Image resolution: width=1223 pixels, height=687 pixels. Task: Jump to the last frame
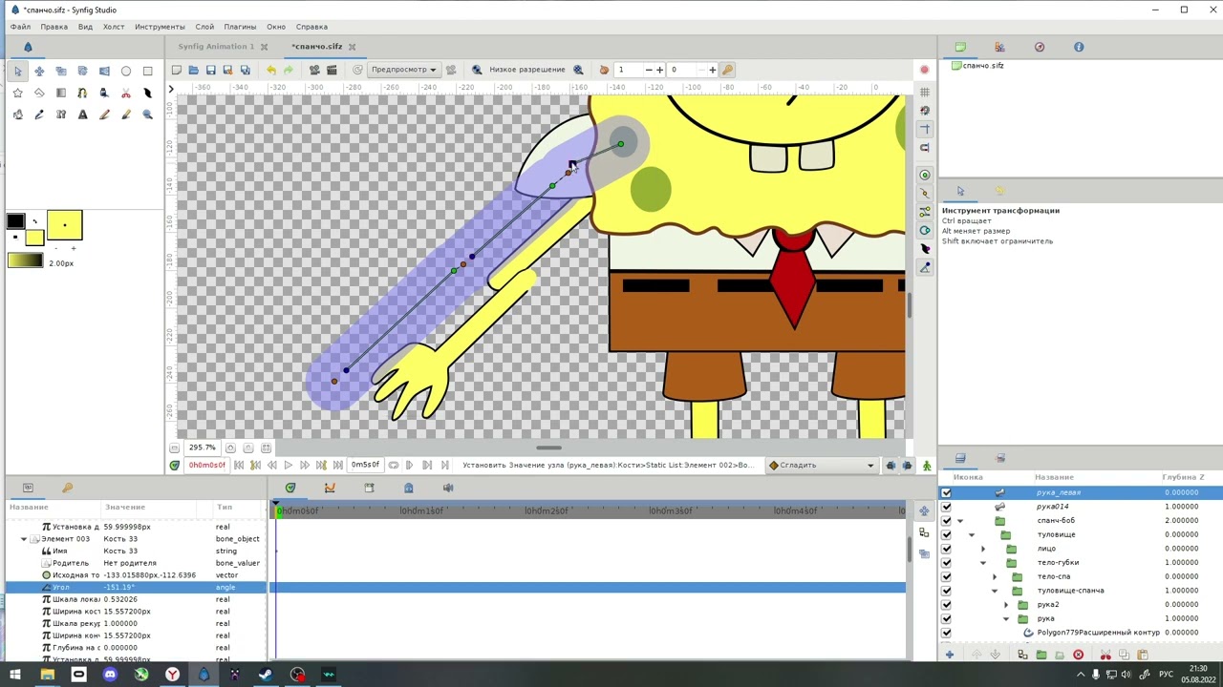coord(337,466)
